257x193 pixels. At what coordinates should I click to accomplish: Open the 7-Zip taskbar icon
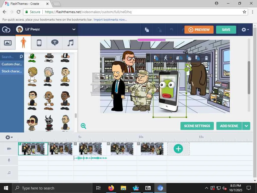pyautogui.click(x=148, y=188)
